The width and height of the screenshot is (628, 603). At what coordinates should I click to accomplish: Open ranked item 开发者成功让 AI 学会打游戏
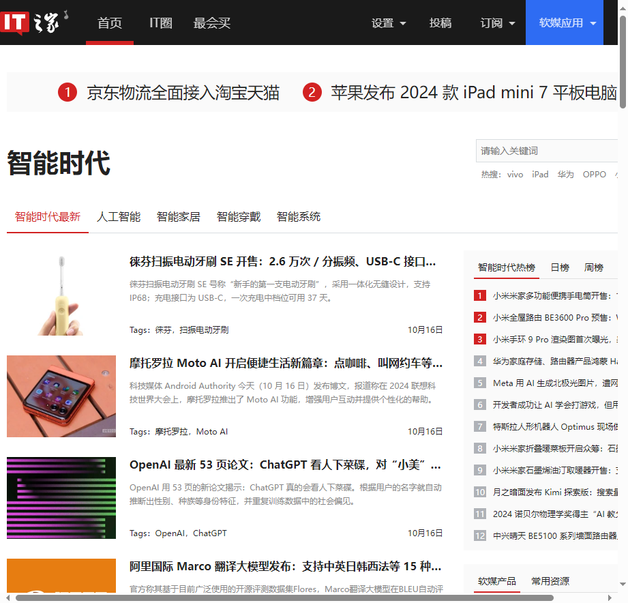tap(555, 405)
